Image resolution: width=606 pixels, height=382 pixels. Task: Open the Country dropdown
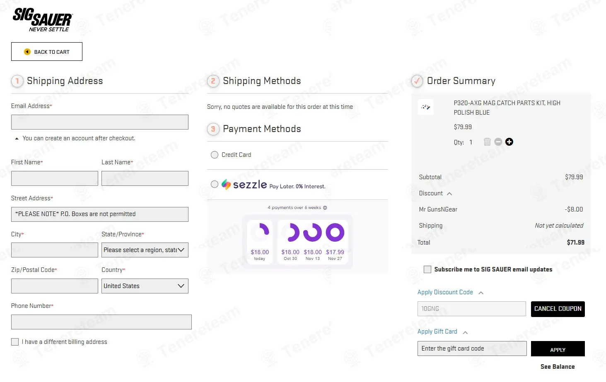pyautogui.click(x=145, y=286)
